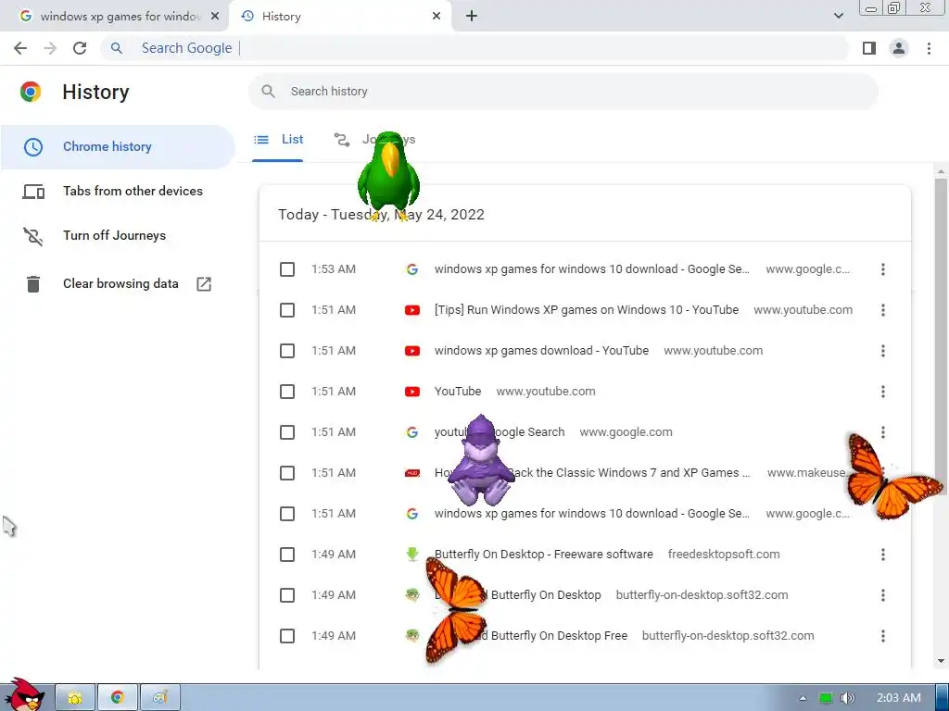This screenshot has height=711, width=949.
Task: Click Google favicon of 1:53 AM entry
Action: tap(412, 269)
